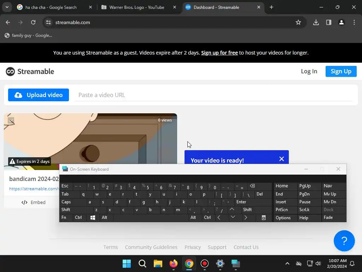Click the Upload video button
The image size is (362, 272).
pyautogui.click(x=38, y=95)
